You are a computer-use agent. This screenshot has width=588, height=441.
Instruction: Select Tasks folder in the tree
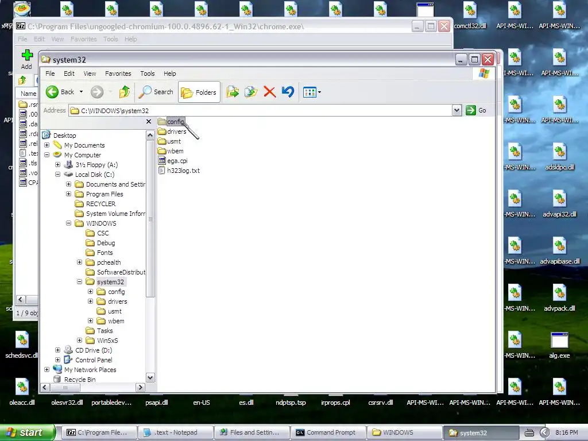click(x=99, y=330)
